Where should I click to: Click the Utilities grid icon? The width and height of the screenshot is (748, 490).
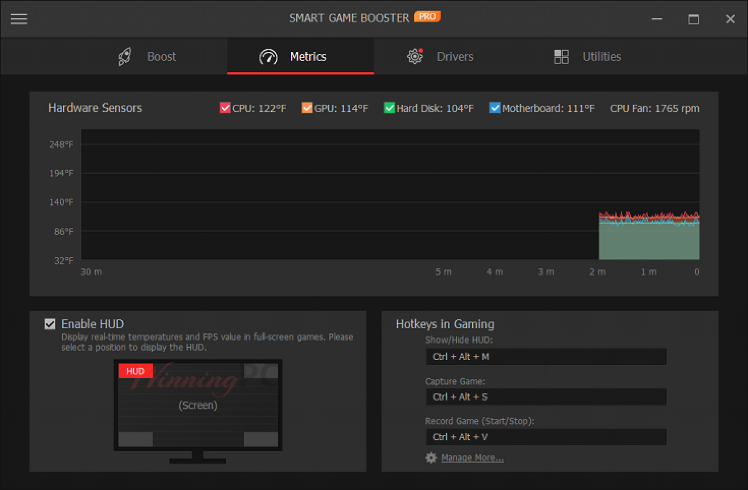point(561,57)
